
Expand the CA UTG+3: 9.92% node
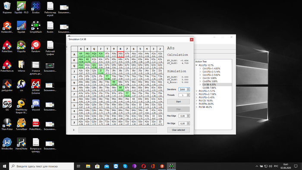point(200,75)
